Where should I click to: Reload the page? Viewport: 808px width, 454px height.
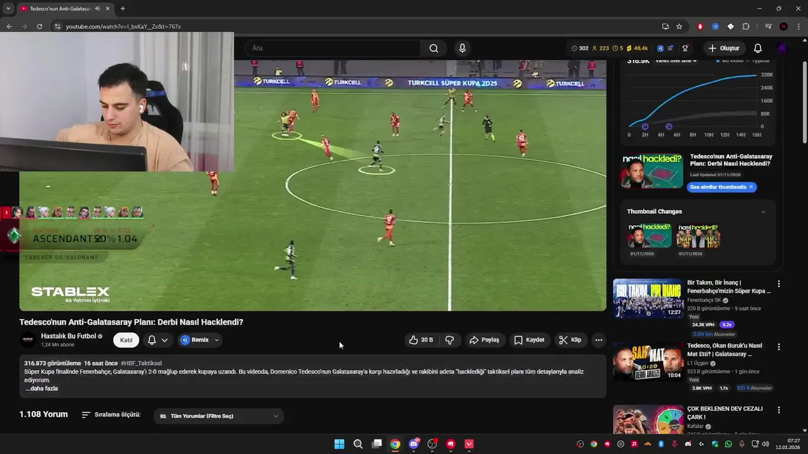point(39,26)
